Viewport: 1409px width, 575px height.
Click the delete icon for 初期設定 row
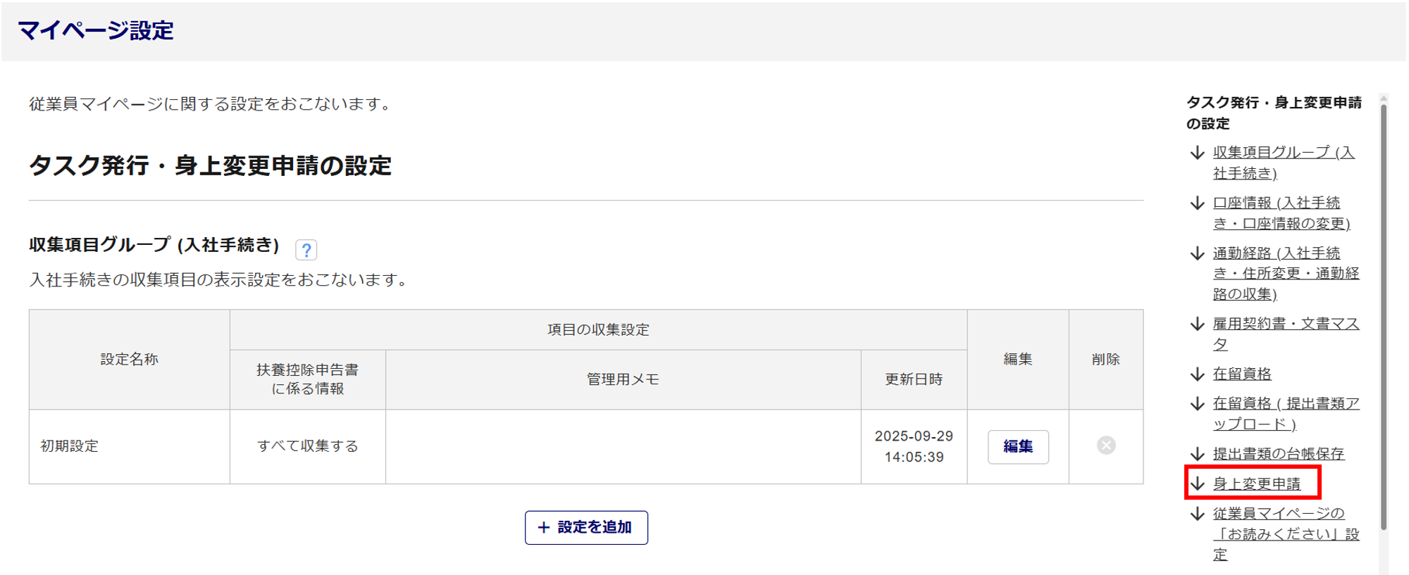click(1106, 446)
